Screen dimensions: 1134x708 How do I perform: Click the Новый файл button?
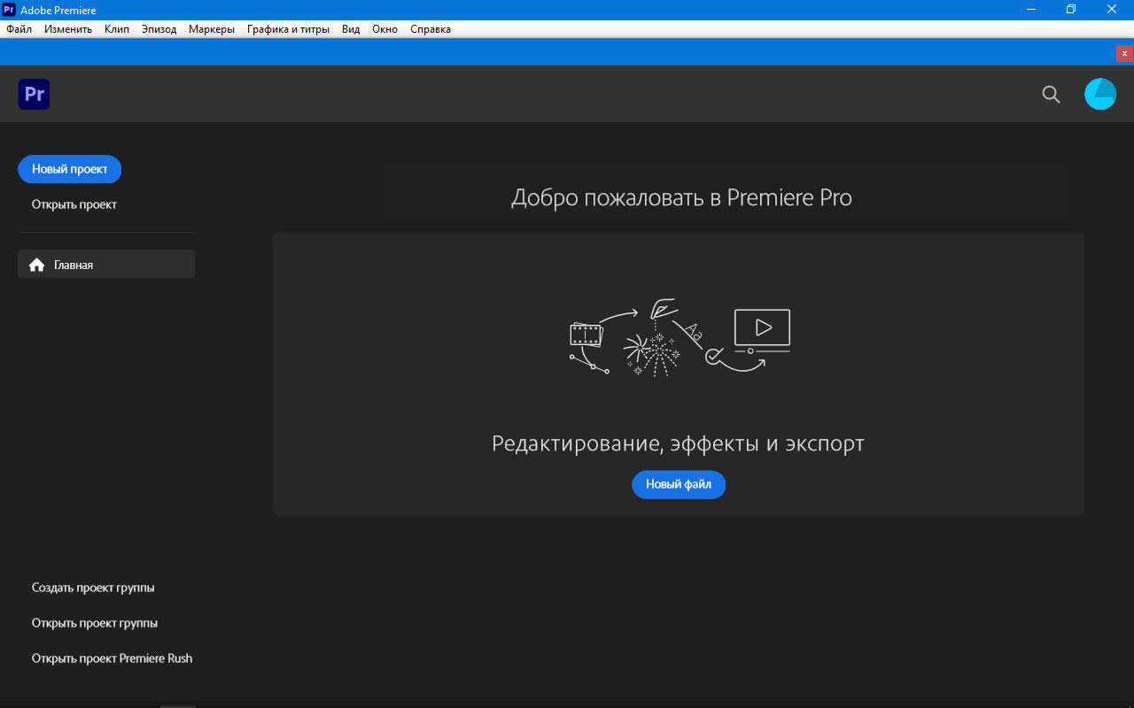pyautogui.click(x=679, y=484)
